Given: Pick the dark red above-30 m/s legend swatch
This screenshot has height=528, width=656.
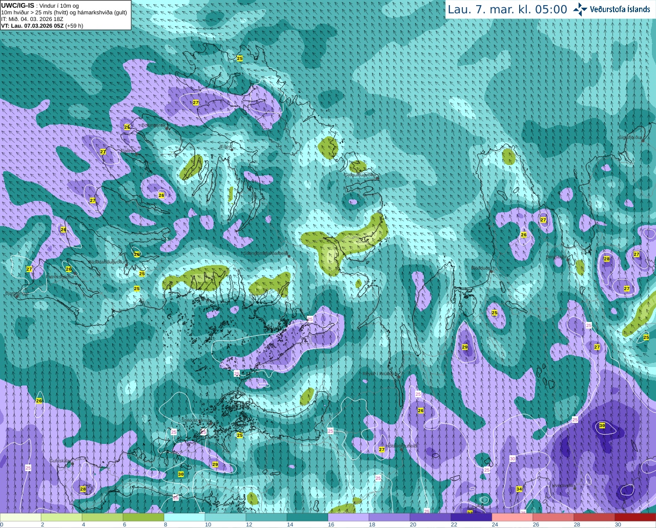Looking at the screenshot, I should click(635, 518).
